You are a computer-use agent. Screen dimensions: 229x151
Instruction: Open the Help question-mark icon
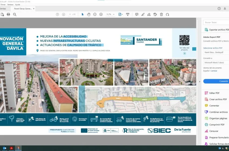[x=219, y=8]
